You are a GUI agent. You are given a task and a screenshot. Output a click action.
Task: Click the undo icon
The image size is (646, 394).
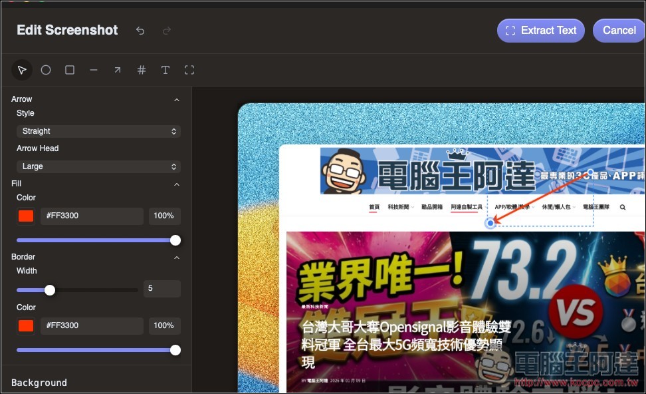(140, 30)
